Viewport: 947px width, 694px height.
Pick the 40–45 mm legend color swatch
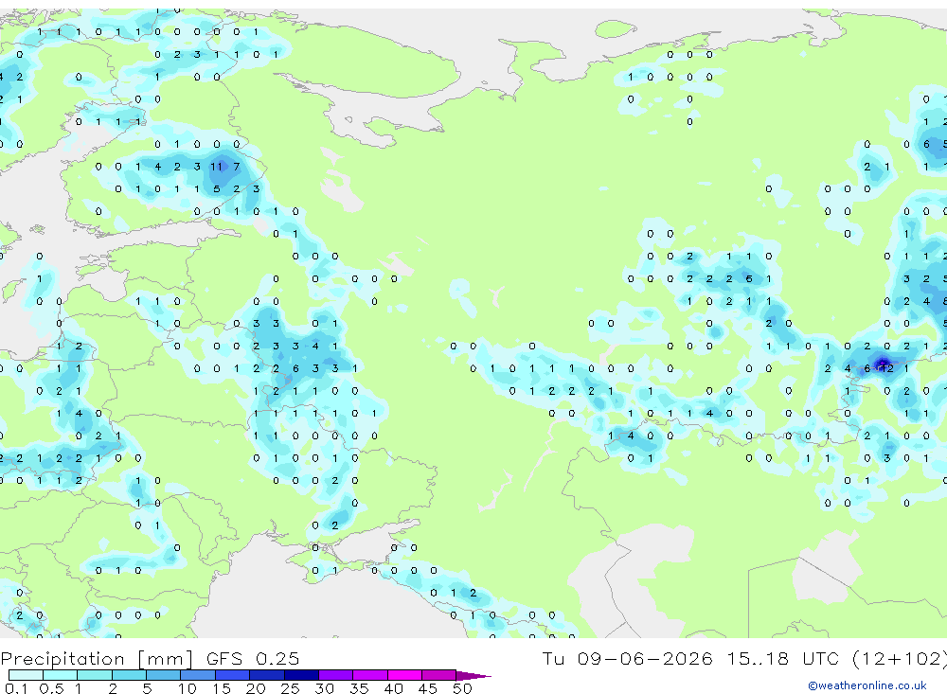click(404, 675)
